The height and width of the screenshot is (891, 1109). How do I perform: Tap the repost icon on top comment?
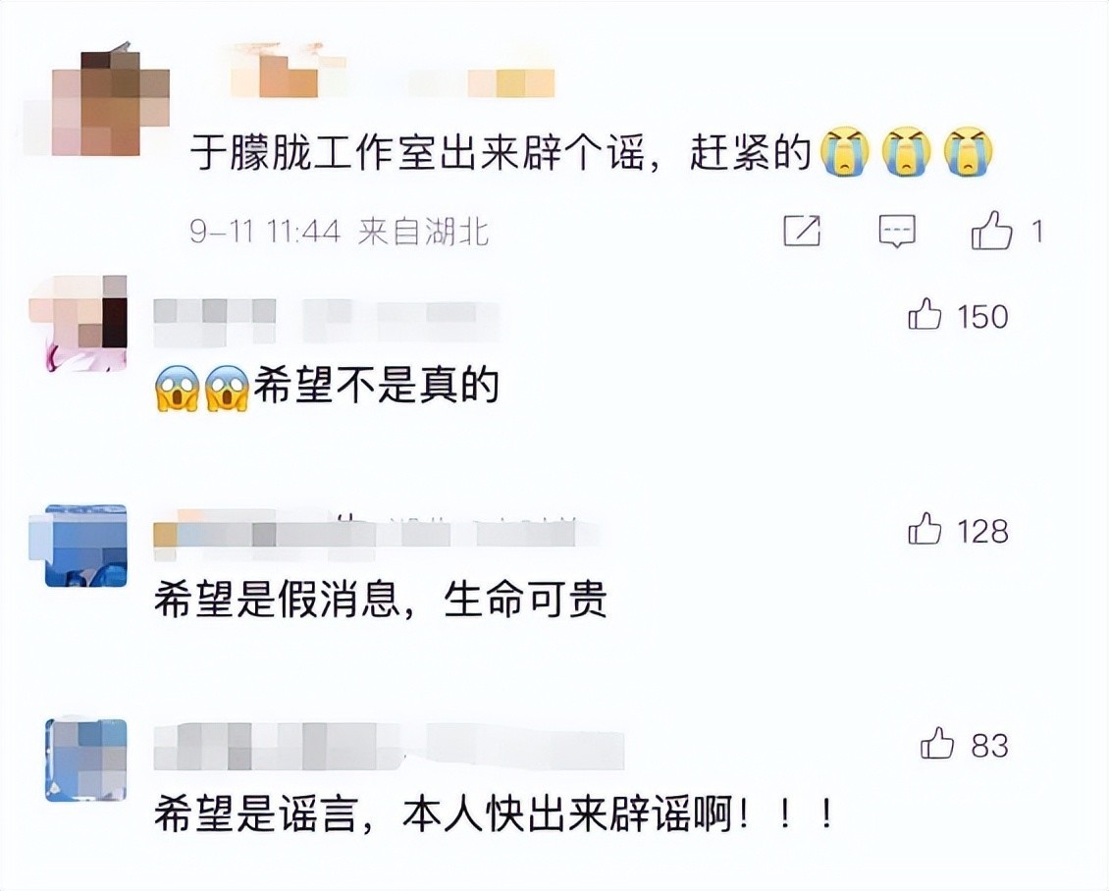pyautogui.click(x=802, y=231)
